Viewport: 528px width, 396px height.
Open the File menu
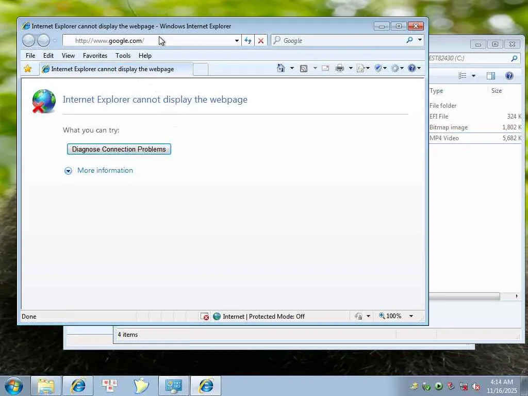[x=30, y=56]
